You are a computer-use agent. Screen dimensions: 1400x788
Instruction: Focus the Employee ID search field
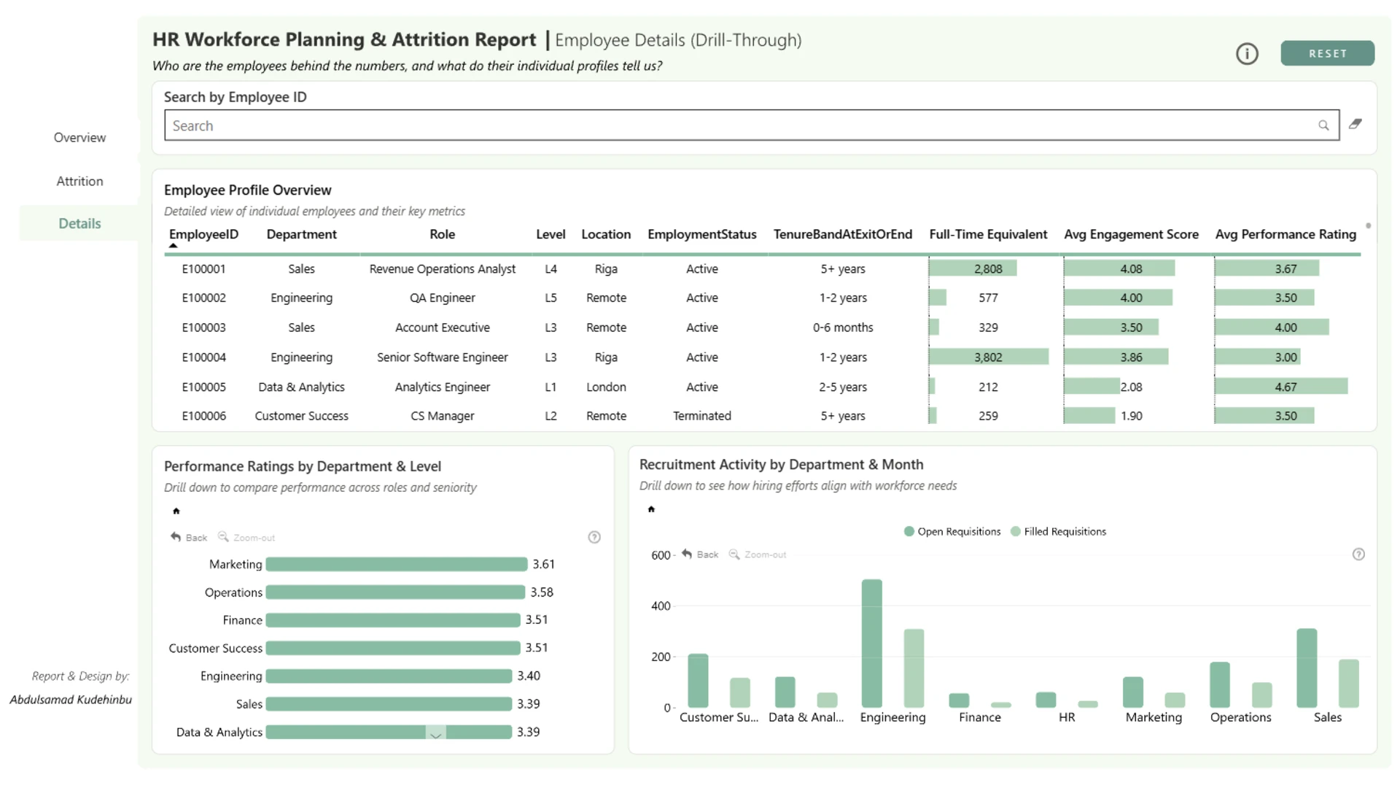751,125
